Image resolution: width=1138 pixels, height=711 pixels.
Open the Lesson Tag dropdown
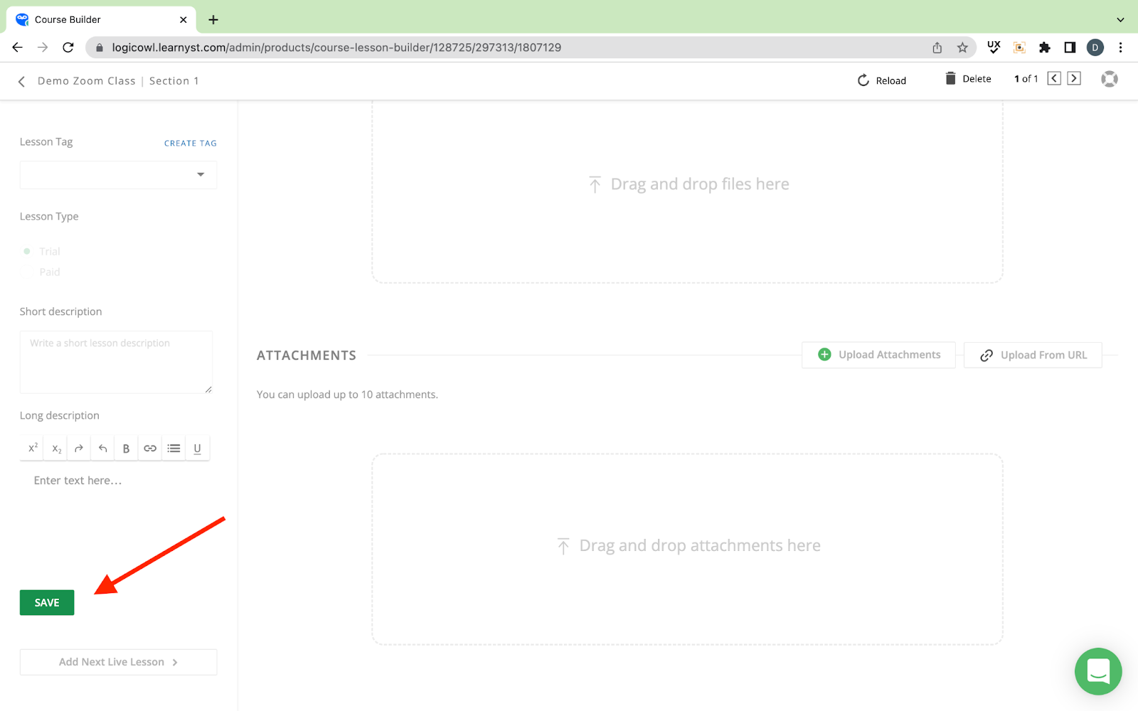coord(118,175)
